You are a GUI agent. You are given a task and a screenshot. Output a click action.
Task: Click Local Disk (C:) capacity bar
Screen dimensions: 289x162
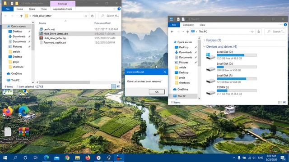click(x=237, y=55)
